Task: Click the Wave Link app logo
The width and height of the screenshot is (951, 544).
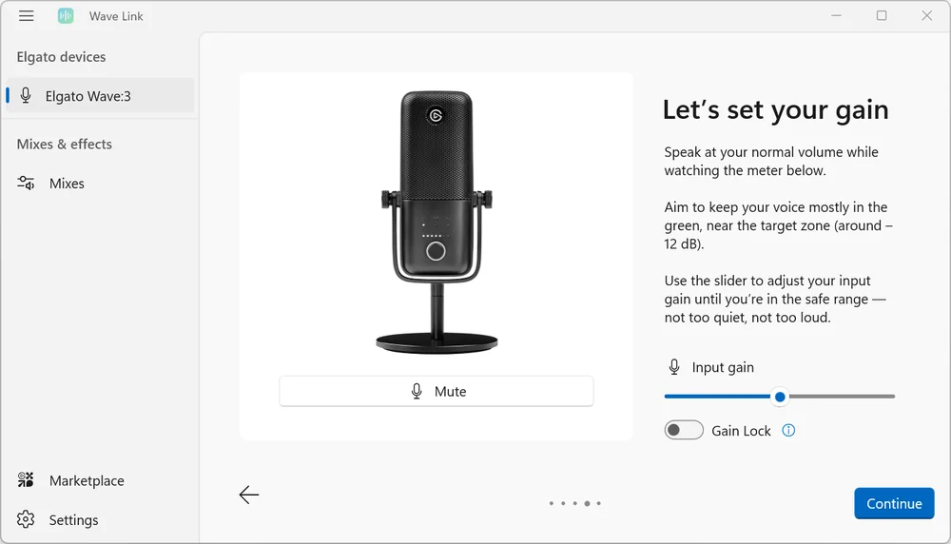Action: pos(66,16)
